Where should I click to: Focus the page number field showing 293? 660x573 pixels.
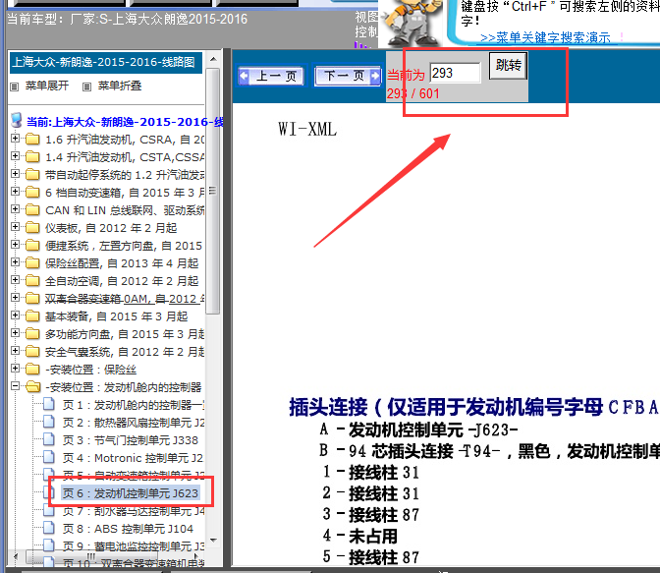coord(455,73)
